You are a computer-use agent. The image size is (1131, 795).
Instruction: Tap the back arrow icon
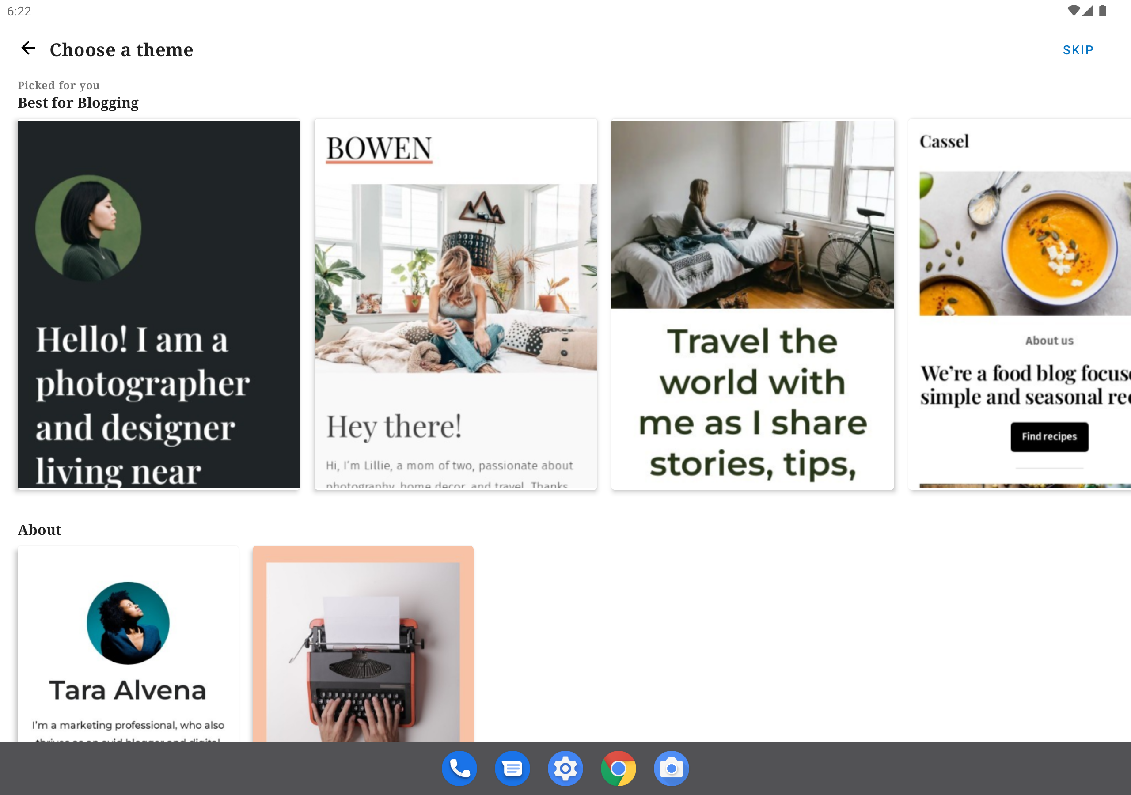[28, 48]
